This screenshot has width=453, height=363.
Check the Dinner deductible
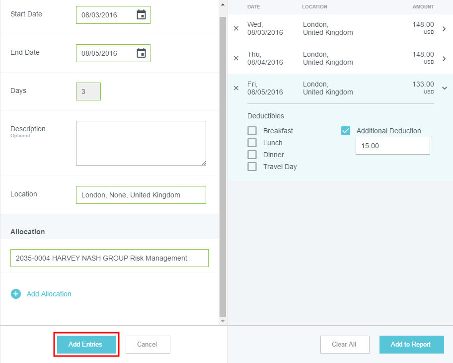252,155
